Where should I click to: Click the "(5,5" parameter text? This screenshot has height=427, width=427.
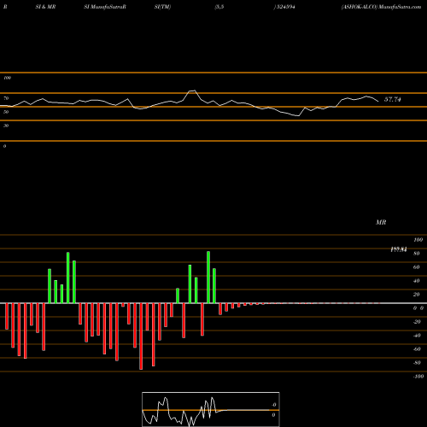pos(219,7)
